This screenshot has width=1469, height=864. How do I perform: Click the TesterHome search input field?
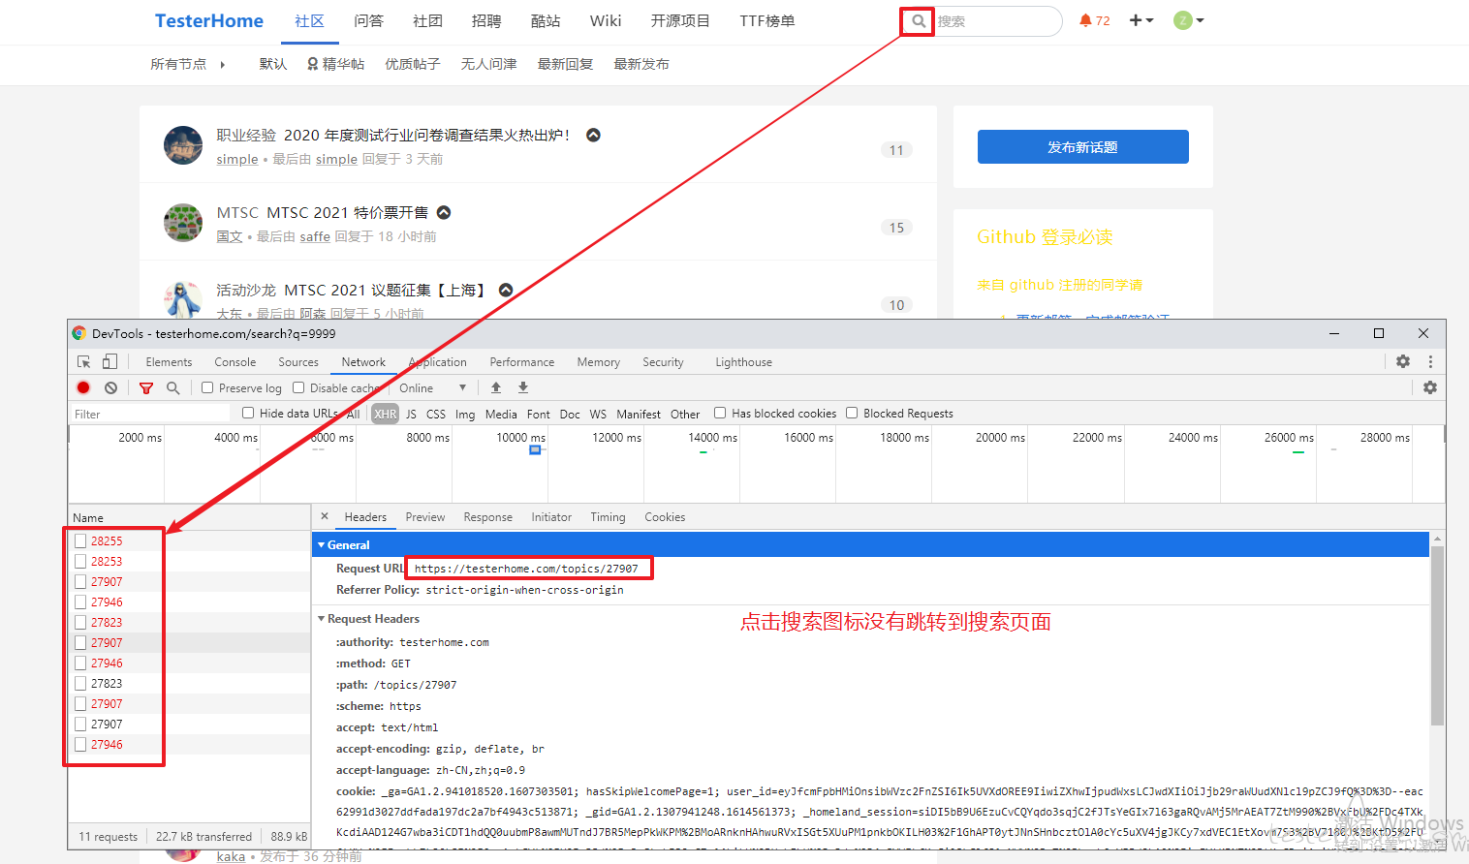997,21
